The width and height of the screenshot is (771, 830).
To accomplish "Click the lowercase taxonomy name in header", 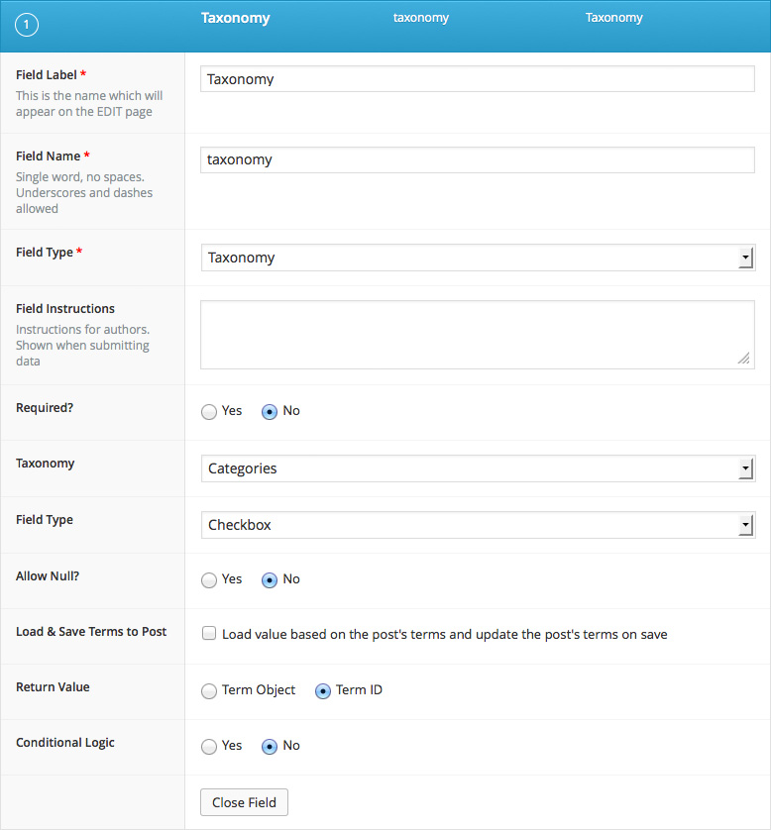I will pos(421,18).
